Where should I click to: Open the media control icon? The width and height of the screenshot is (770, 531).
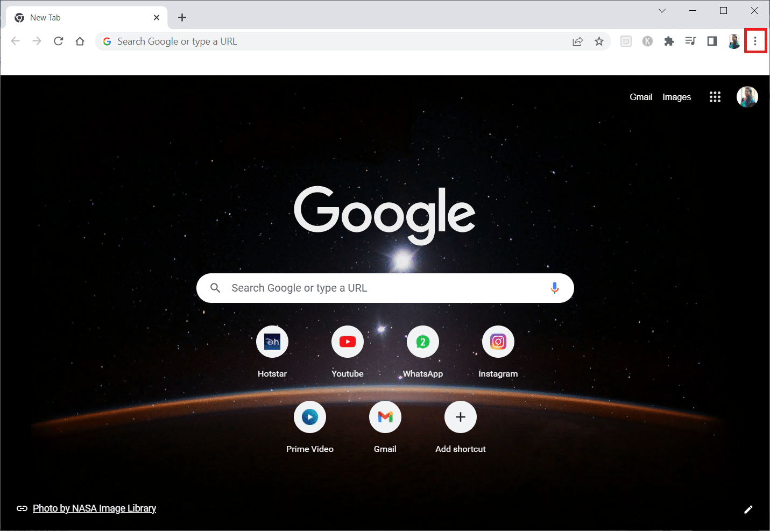[690, 41]
